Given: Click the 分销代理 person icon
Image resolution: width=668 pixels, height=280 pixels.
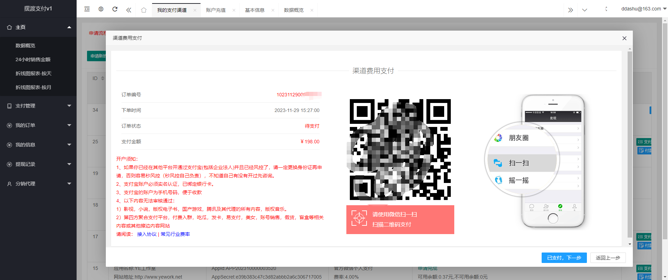Looking at the screenshot, I should [9, 184].
